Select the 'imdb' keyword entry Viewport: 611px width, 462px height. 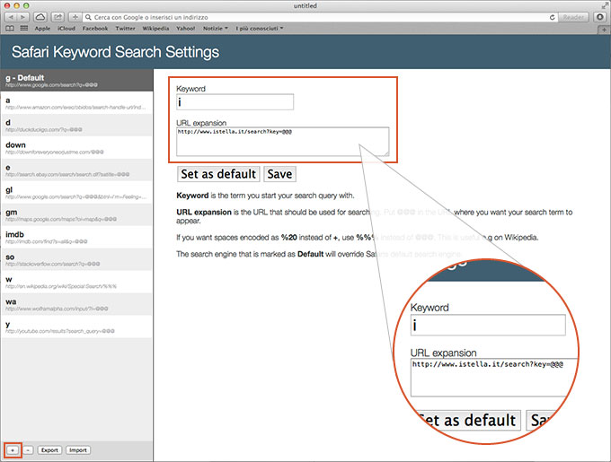pos(76,237)
